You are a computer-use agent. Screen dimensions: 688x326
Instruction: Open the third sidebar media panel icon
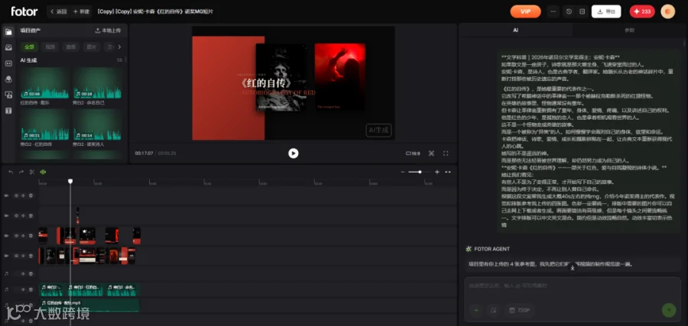coord(8,63)
